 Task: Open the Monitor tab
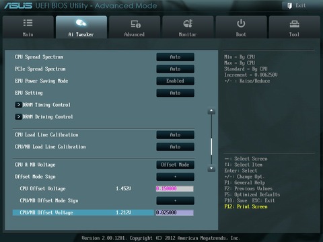pyautogui.click(x=188, y=28)
